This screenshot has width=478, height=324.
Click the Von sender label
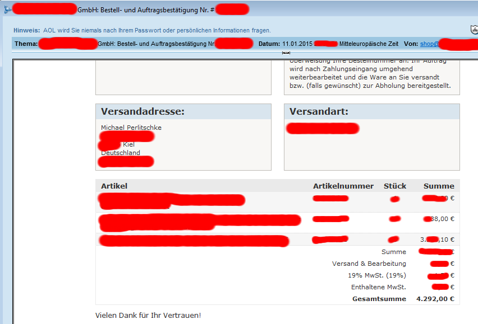(410, 44)
